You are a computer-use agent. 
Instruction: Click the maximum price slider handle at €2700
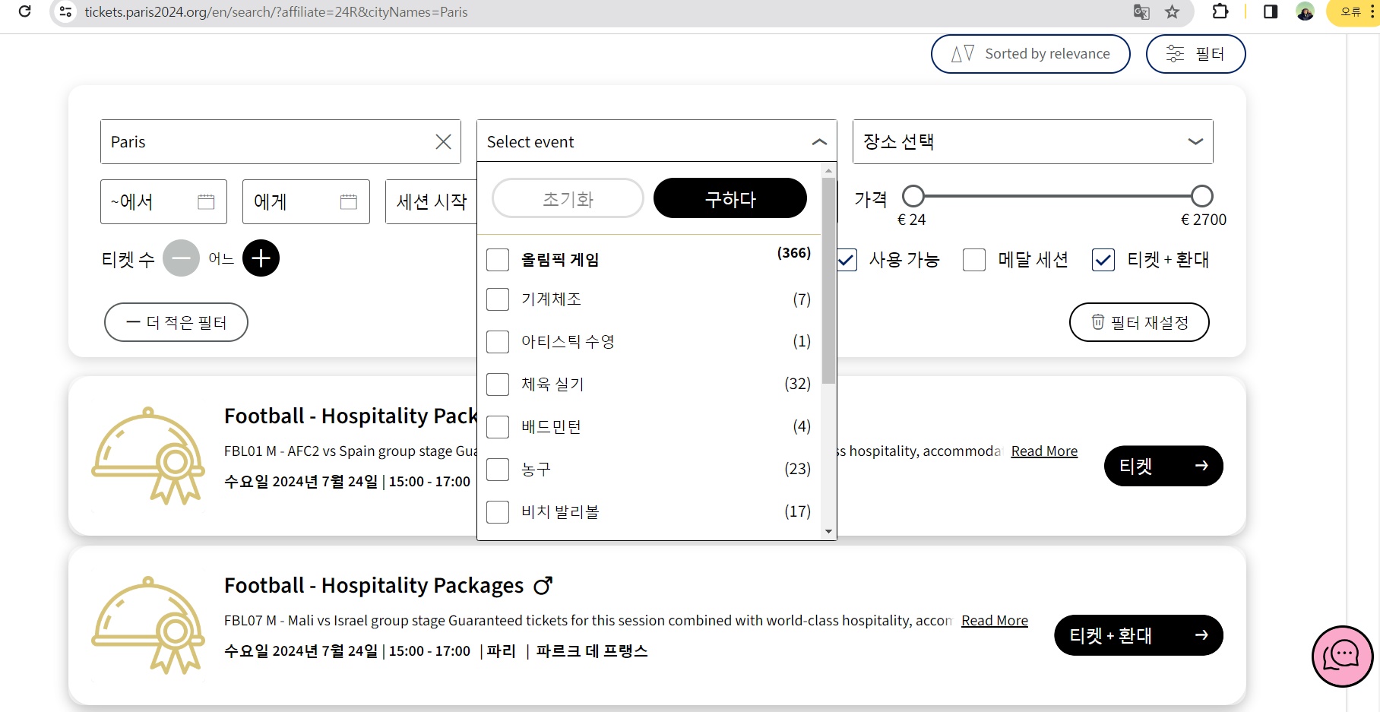1201,195
